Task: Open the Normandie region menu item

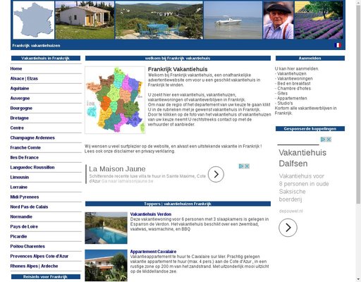Action: point(21,216)
